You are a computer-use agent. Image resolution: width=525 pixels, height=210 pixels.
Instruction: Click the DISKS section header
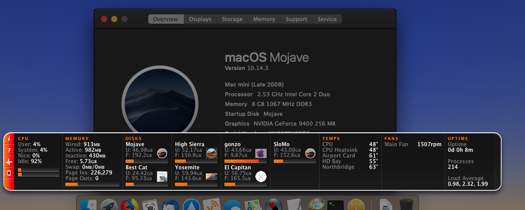(134, 138)
